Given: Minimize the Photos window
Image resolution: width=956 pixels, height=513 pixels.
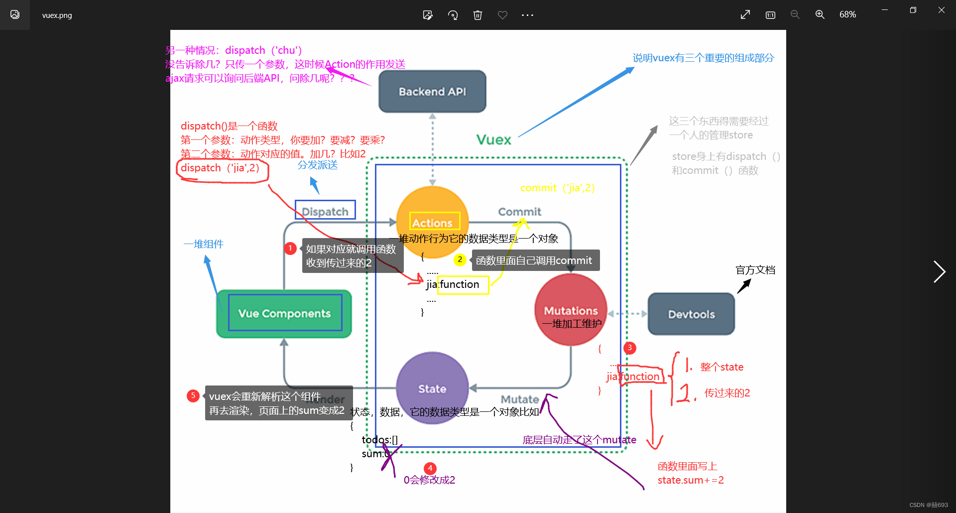Looking at the screenshot, I should tap(884, 10).
